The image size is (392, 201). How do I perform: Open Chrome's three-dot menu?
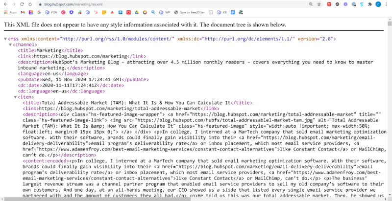coord(387,4)
